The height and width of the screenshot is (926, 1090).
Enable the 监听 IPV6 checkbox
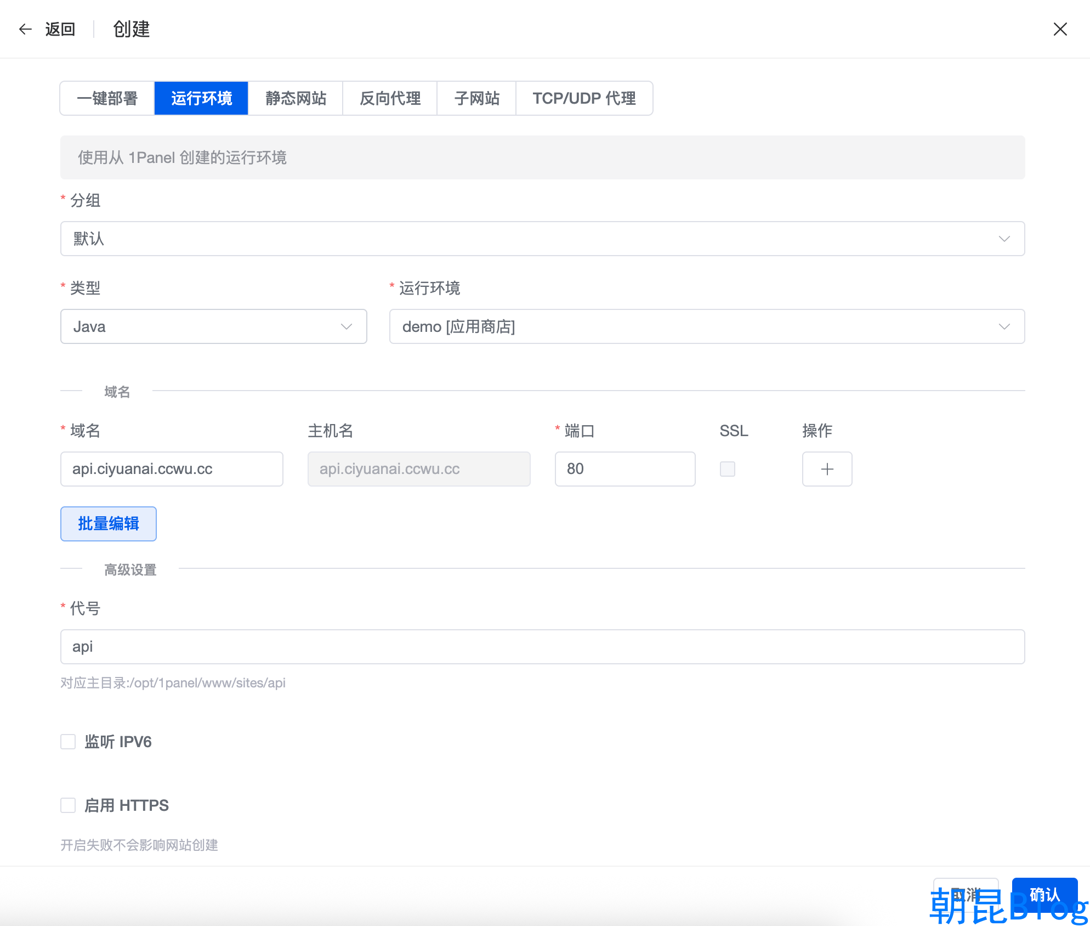(68, 742)
